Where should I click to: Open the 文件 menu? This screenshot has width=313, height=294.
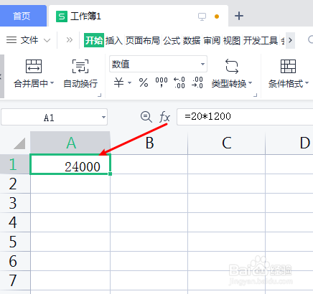tap(29, 40)
